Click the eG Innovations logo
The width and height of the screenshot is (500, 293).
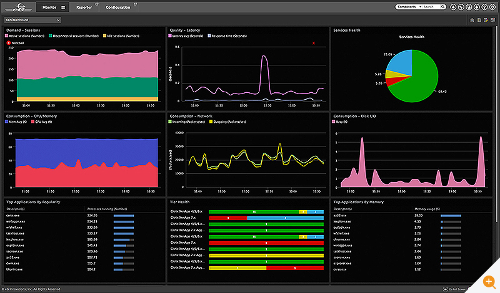point(19,7)
